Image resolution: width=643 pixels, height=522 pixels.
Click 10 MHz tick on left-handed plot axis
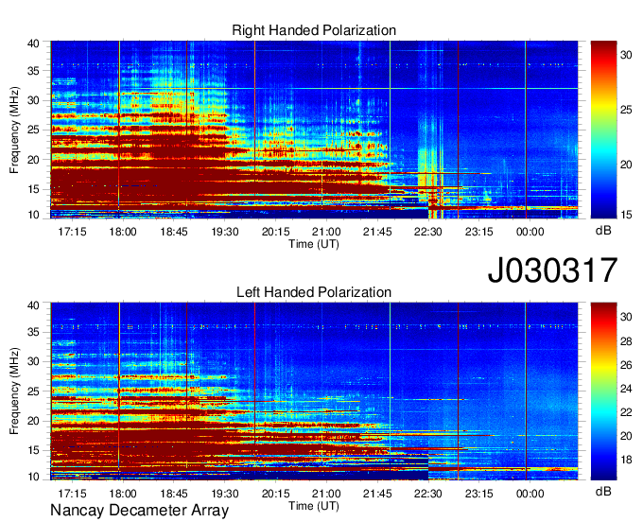click(33, 477)
